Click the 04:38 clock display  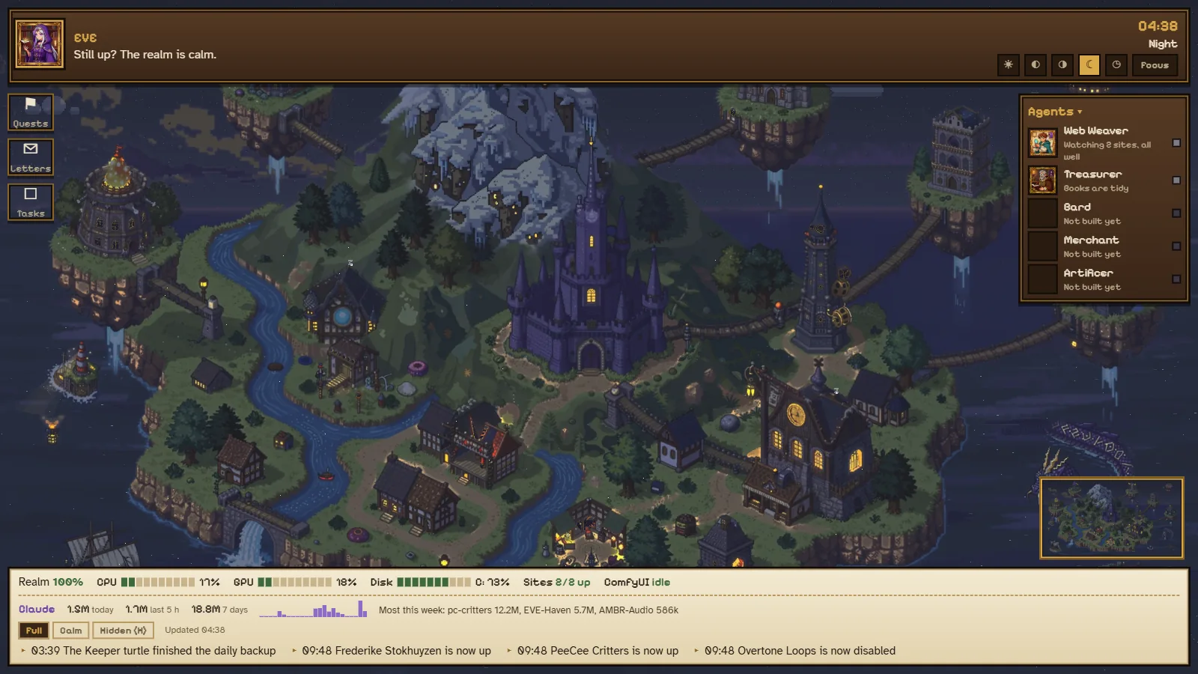1158,26
